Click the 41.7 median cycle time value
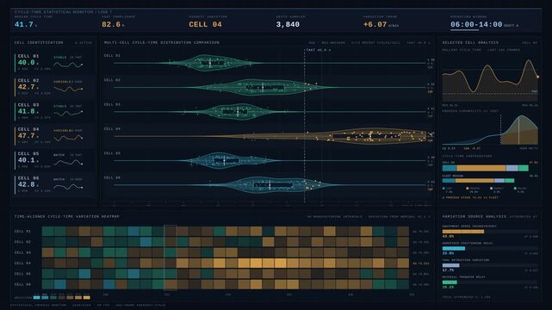The height and width of the screenshot is (310, 552). coord(24,24)
